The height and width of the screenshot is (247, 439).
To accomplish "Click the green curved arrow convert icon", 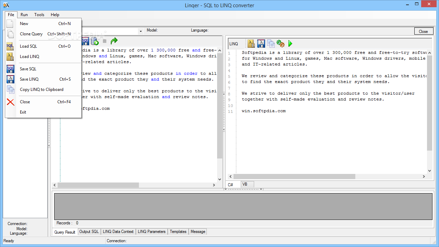I will (114, 41).
